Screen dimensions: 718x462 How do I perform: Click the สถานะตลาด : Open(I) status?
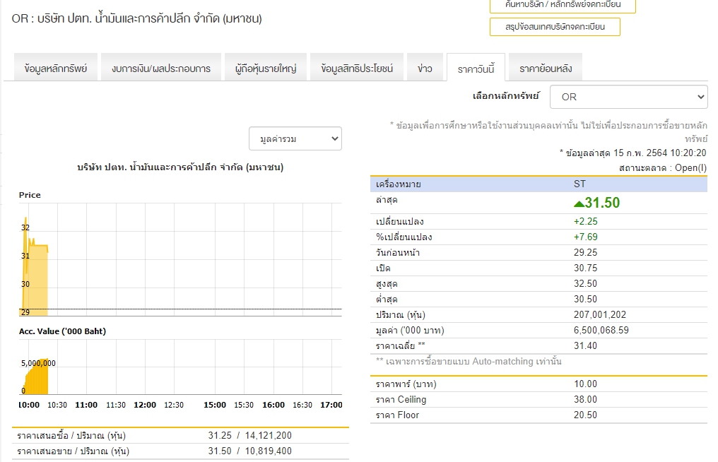coord(663,168)
